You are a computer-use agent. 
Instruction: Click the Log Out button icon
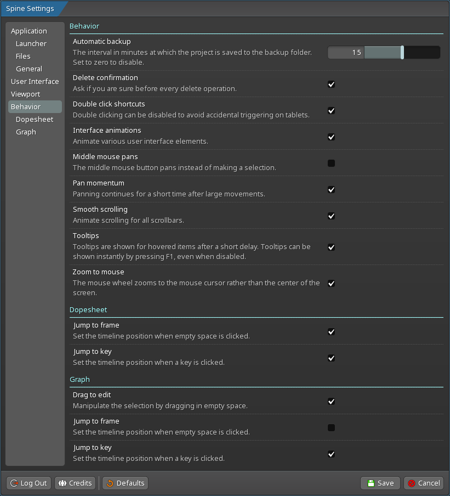click(x=14, y=483)
